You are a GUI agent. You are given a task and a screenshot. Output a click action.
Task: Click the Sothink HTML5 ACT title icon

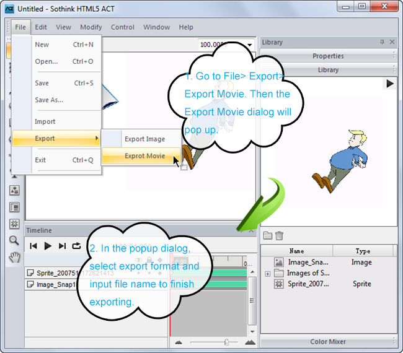coord(9,9)
